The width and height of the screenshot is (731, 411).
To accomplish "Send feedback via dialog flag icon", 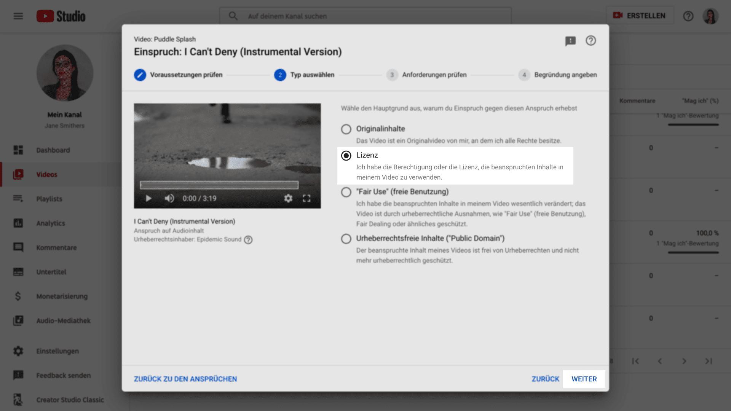I will (570, 41).
